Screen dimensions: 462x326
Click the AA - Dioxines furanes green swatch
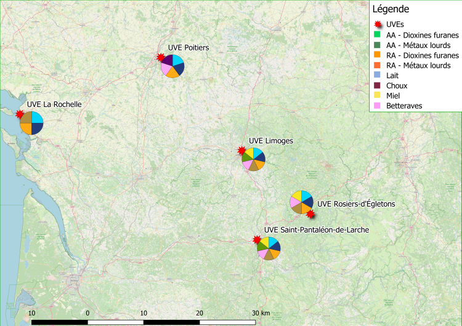(376, 34)
